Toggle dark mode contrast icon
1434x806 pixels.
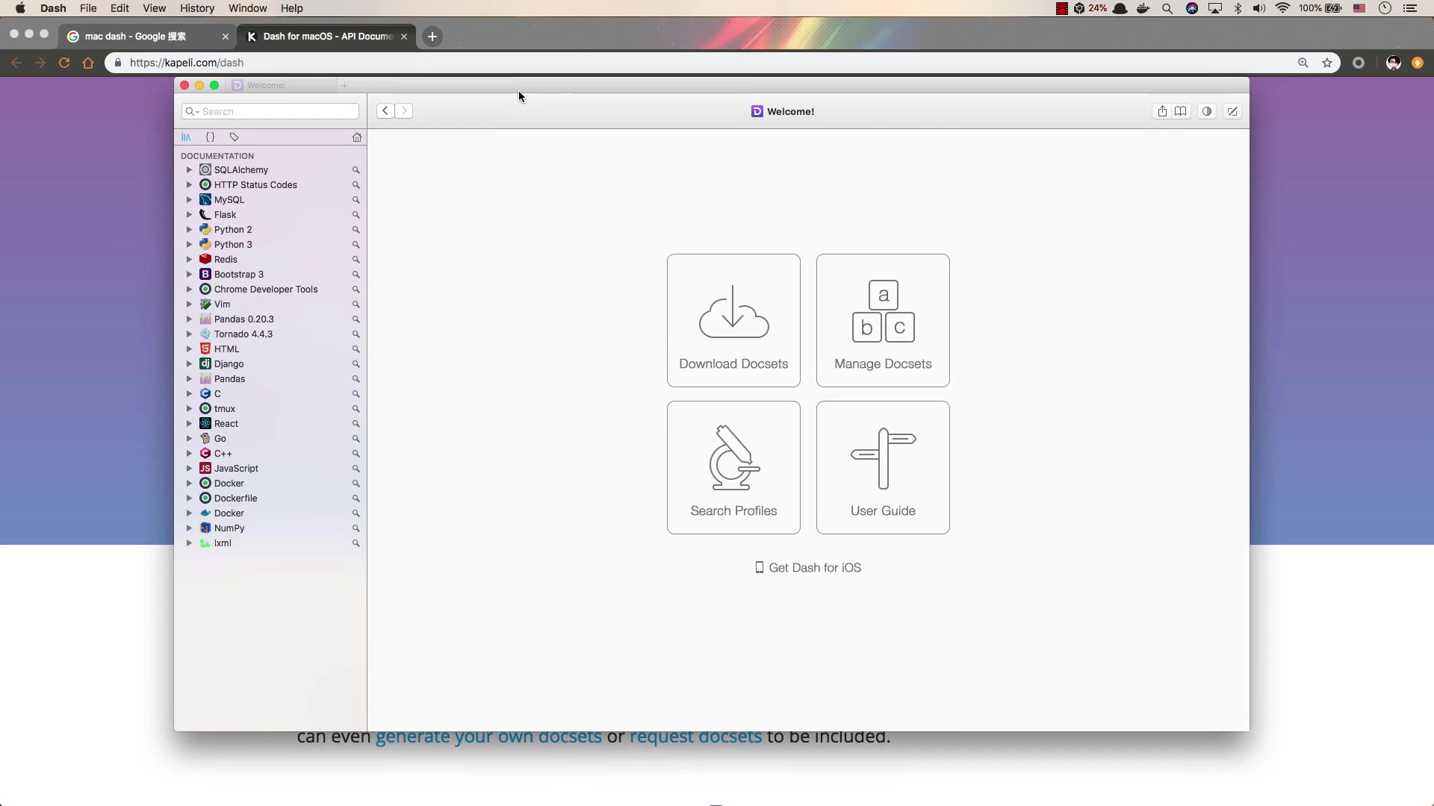click(x=1207, y=111)
